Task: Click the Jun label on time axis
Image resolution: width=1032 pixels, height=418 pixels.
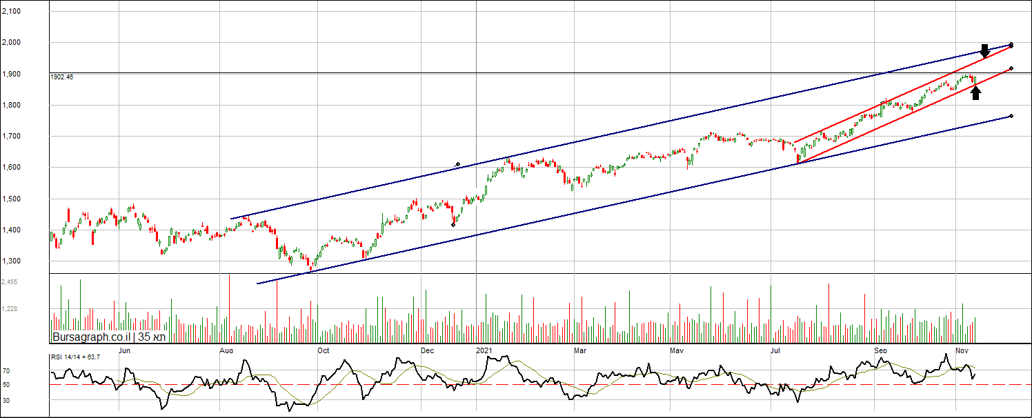Action: pos(124,350)
